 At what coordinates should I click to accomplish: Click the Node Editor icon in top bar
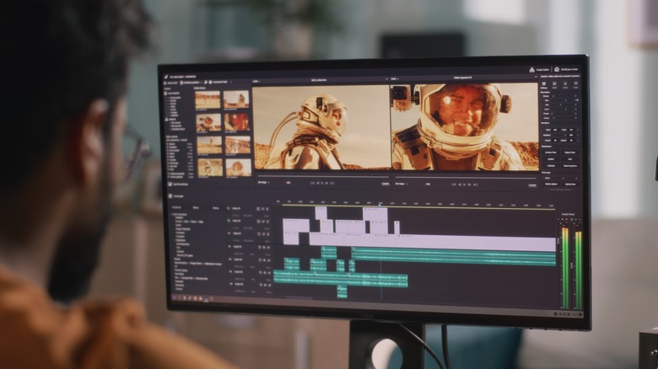[532, 69]
